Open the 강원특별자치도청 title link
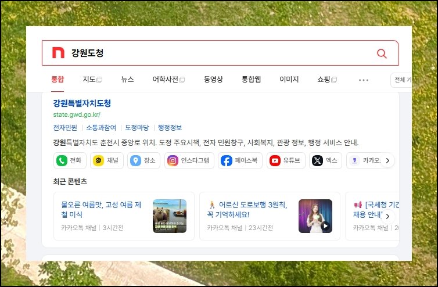 coord(82,103)
